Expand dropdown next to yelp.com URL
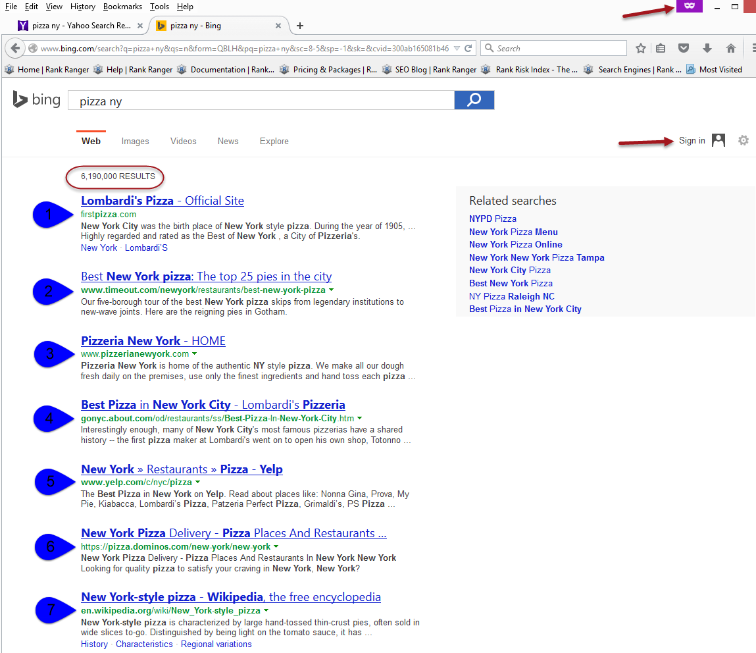756x653 pixels. point(197,482)
